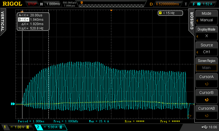The width and height of the screenshot is (219, 131).
Task: Click the dashed cursor B line
Action: tap(49, 75)
